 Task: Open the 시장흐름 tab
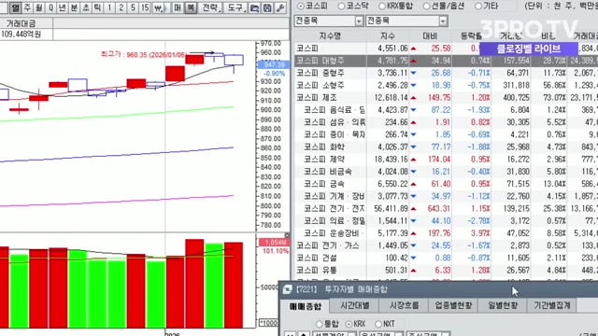404,305
